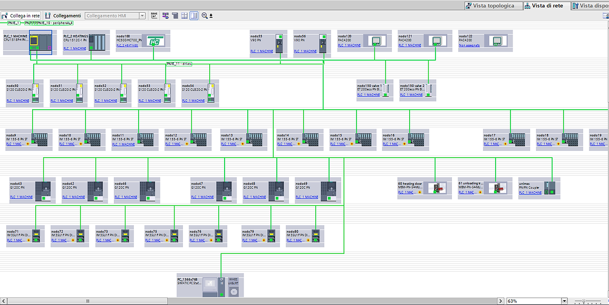Click the highlight network overview icon beside addresses icon
Viewport: 609px width, 305px height.
(x=166, y=15)
